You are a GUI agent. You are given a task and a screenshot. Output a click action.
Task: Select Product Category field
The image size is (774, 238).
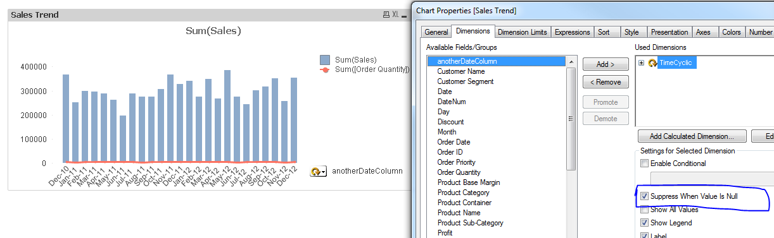click(x=497, y=193)
